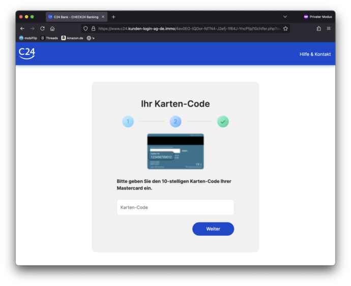The width and height of the screenshot is (351, 286).
Task: Click the Privater Modus indicator
Action: click(x=318, y=17)
